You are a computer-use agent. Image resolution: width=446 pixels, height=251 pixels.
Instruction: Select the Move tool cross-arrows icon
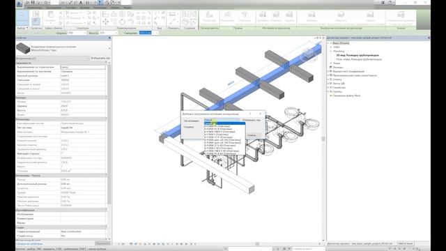pos(105,22)
